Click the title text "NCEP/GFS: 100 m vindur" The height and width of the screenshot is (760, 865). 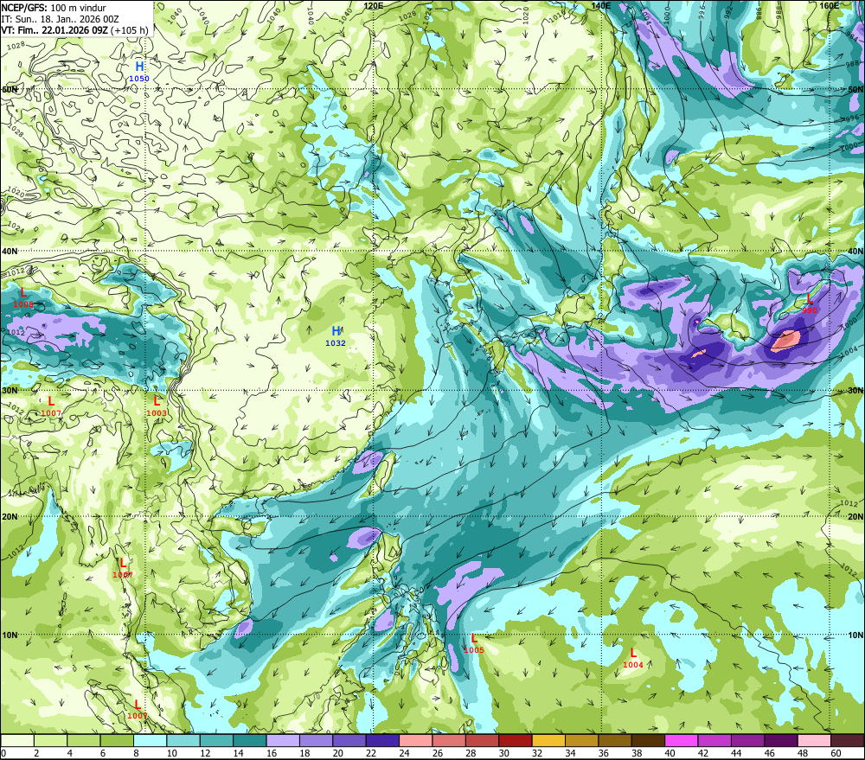pyautogui.click(x=54, y=8)
